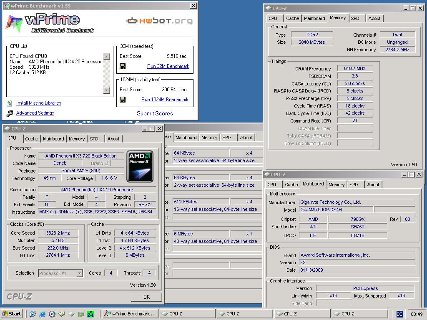Click the Command Rate value 2T
The height and width of the screenshot is (320, 427).
coord(355,120)
